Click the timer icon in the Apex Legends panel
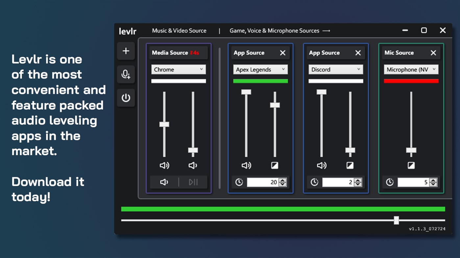This screenshot has width=460, height=258. pos(239,182)
